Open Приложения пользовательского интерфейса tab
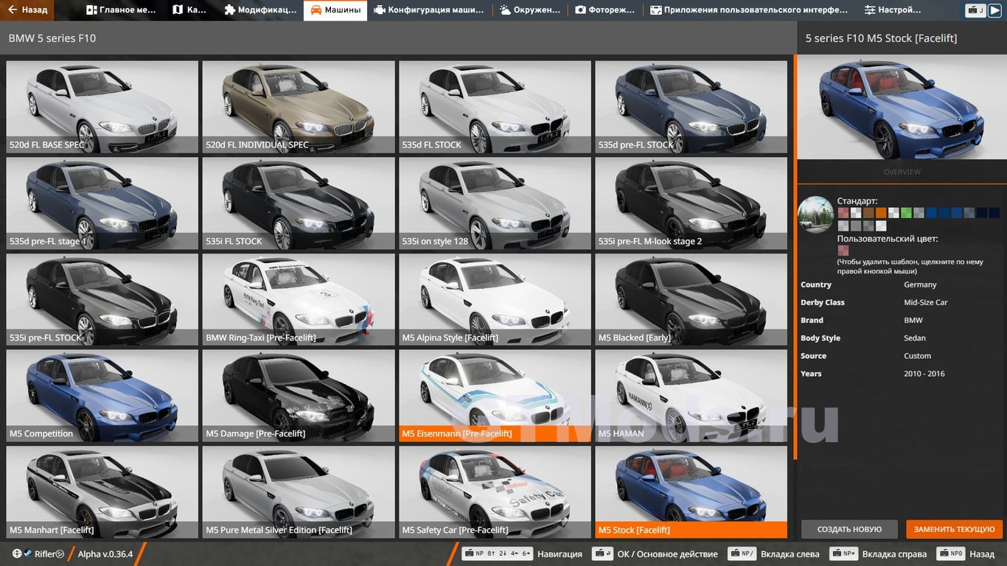1007x566 pixels. coord(749,10)
